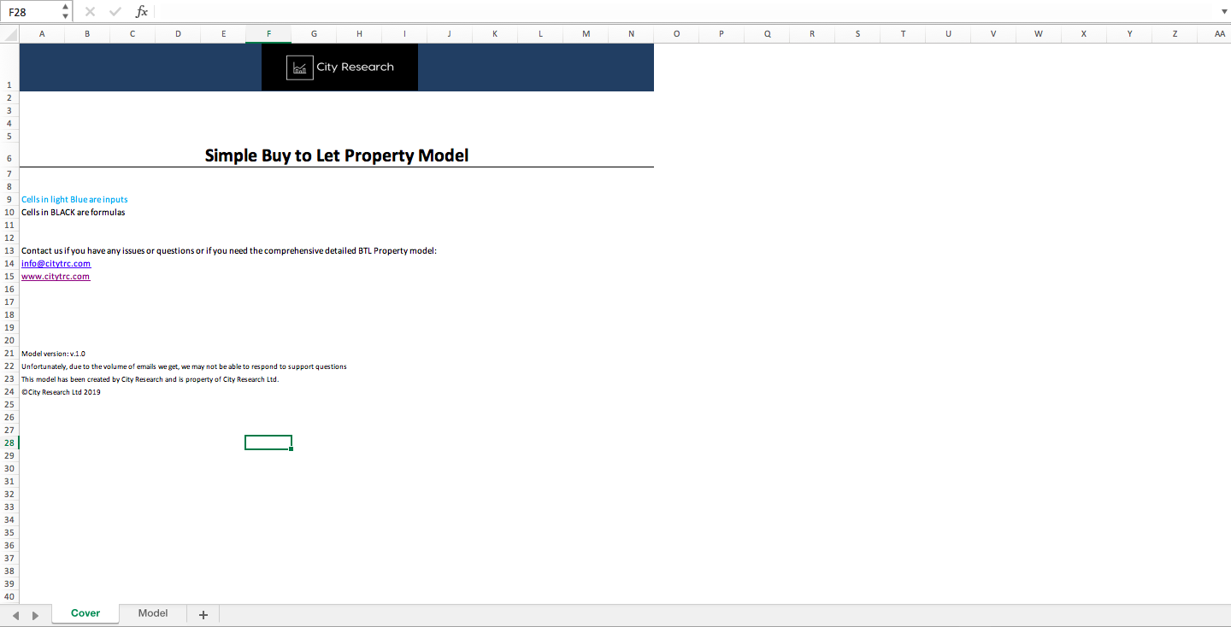Click the Select All corner triangle
Image resolution: width=1231 pixels, height=627 pixels.
click(9, 34)
